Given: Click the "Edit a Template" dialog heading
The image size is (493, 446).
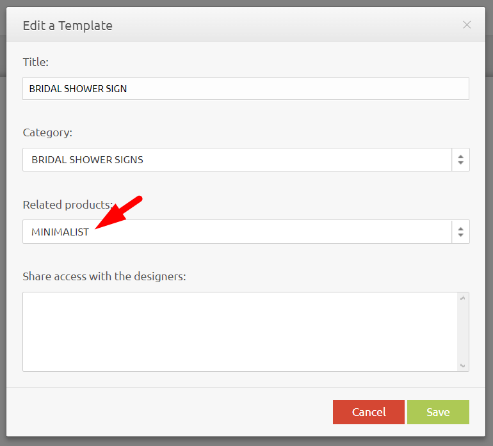Looking at the screenshot, I should pyautogui.click(x=67, y=26).
